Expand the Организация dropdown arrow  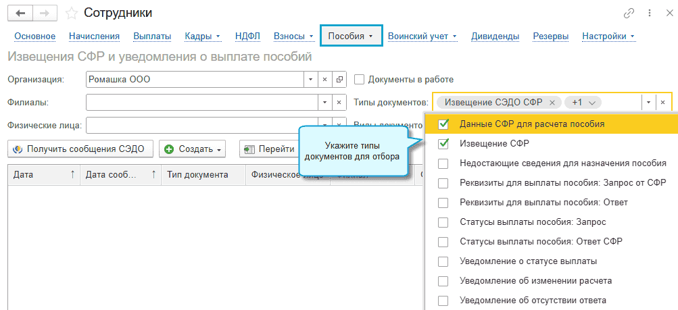coord(310,80)
